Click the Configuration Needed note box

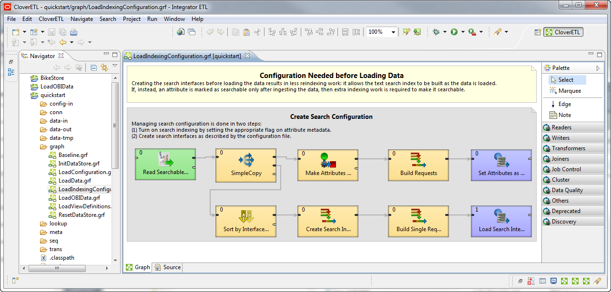tap(332, 85)
